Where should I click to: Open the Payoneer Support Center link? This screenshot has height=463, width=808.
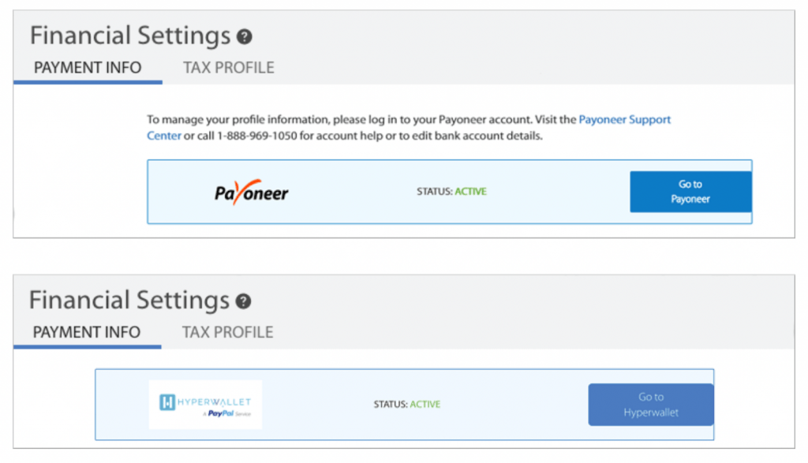point(624,120)
